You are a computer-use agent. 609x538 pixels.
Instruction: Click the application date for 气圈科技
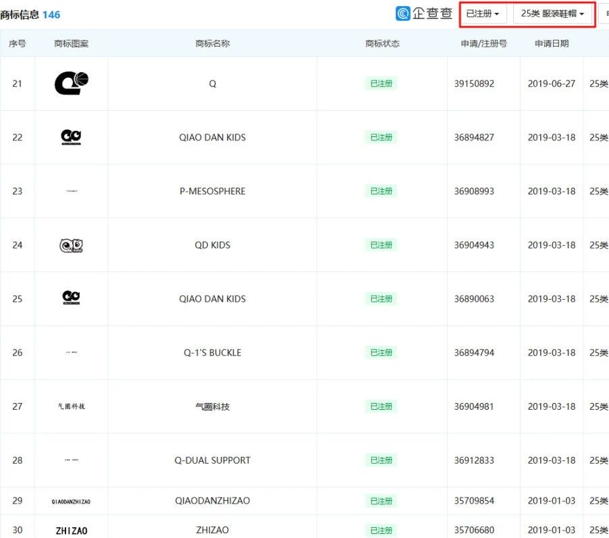(x=552, y=406)
